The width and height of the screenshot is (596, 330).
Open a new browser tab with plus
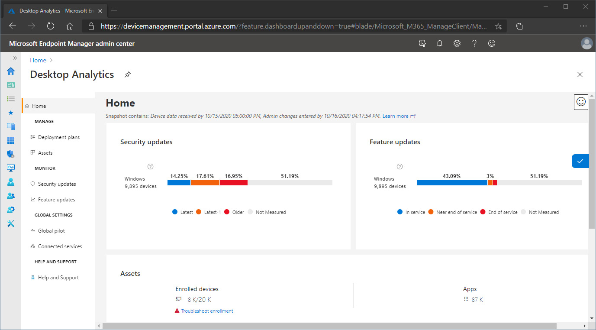[x=114, y=10]
